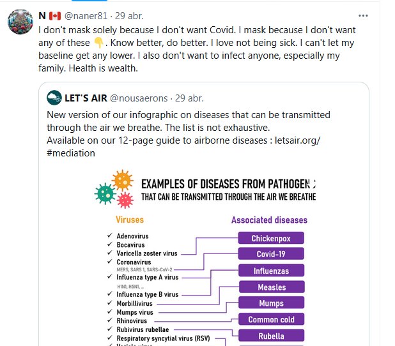This screenshot has height=346, width=395.
Task: Click the Influenzas purple label
Action: click(x=271, y=271)
